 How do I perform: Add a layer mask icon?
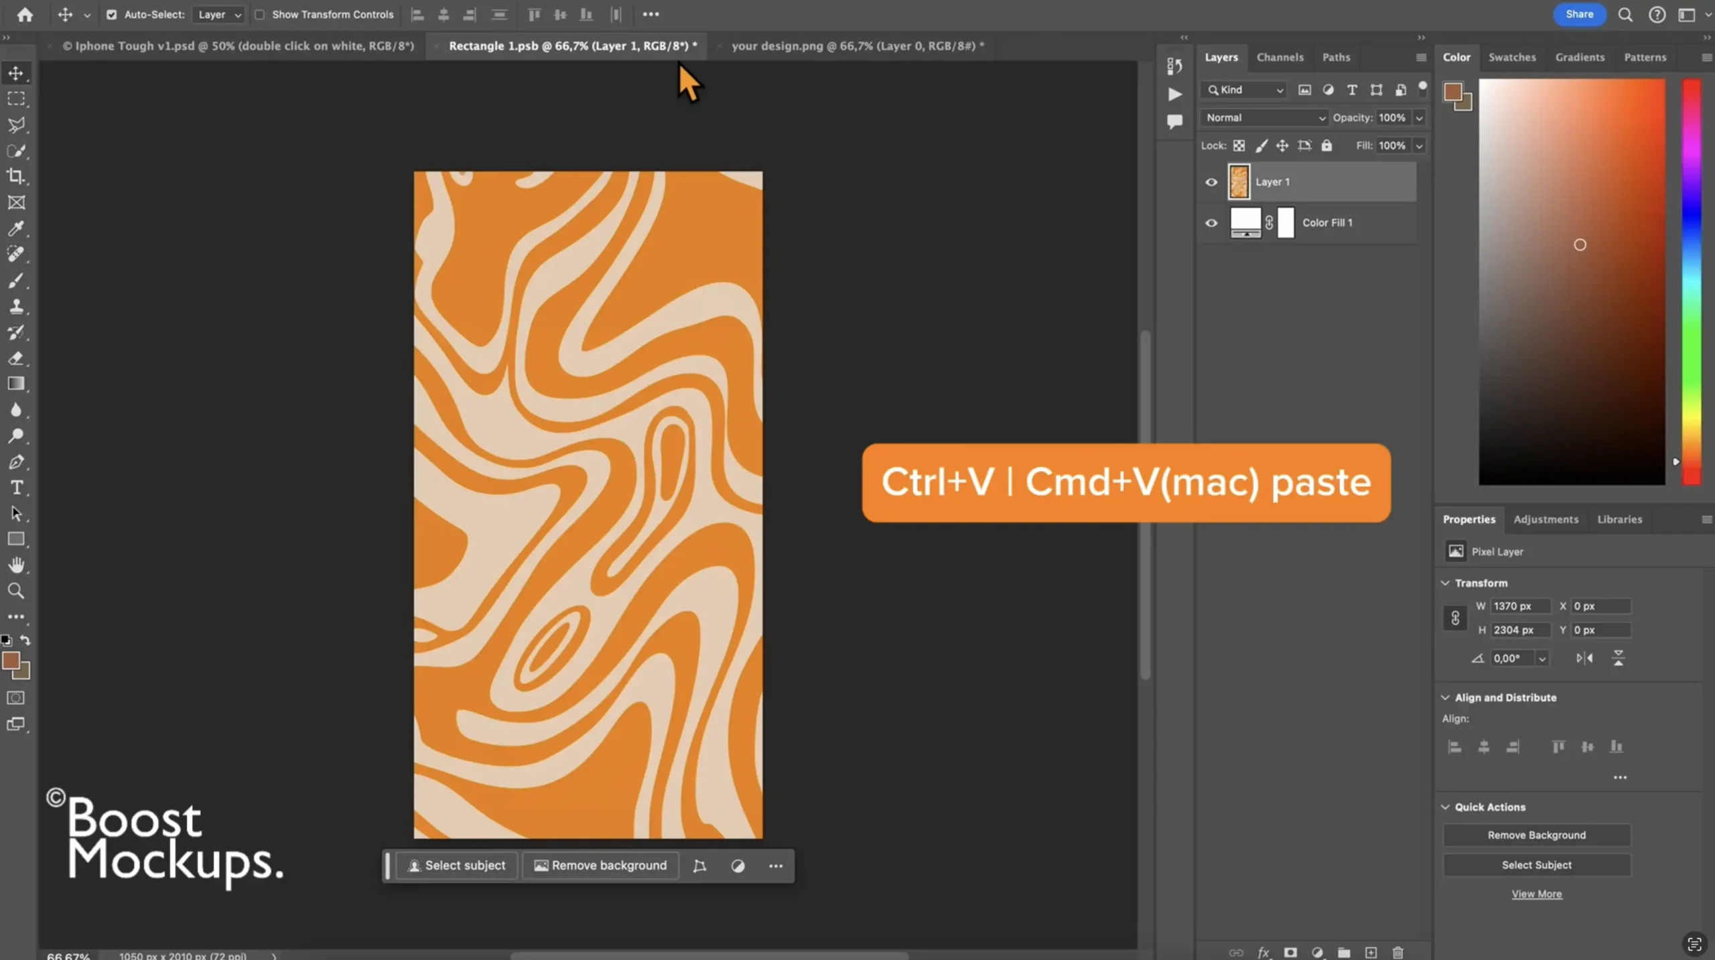pos(1290,952)
